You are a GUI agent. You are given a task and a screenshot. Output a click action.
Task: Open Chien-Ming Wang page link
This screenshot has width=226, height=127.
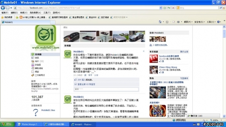coord(168,67)
